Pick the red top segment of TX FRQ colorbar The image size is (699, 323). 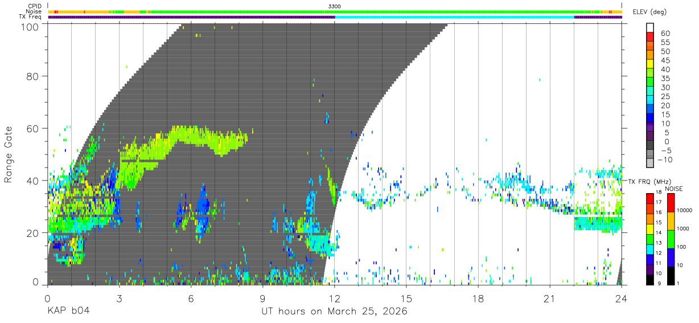click(x=650, y=198)
